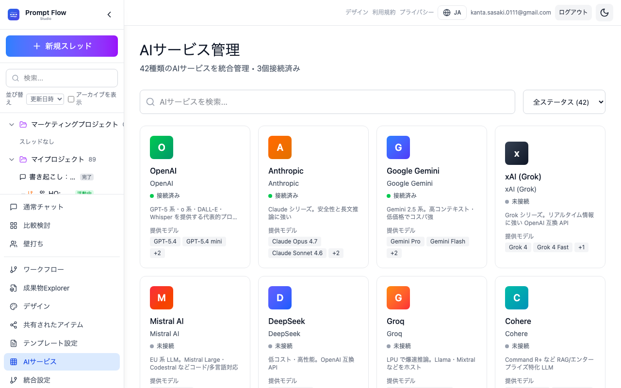Click the DeepSeek blue D icon
Image resolution: width=621 pixels, height=388 pixels.
point(280,298)
